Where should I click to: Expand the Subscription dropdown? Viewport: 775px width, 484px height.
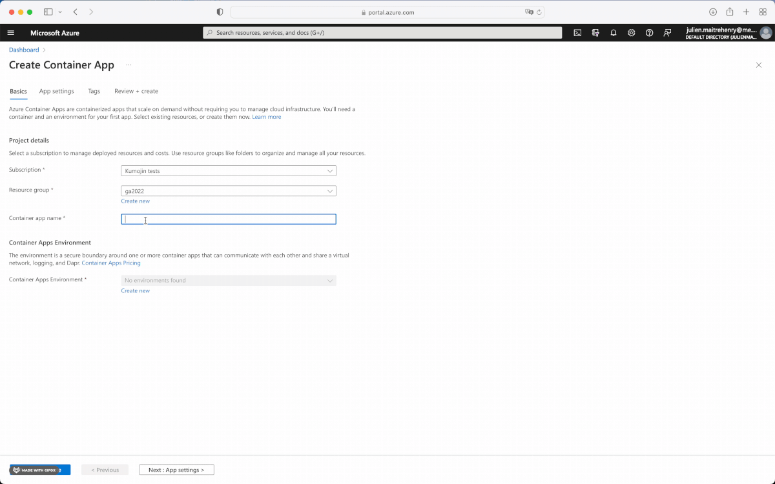229,171
